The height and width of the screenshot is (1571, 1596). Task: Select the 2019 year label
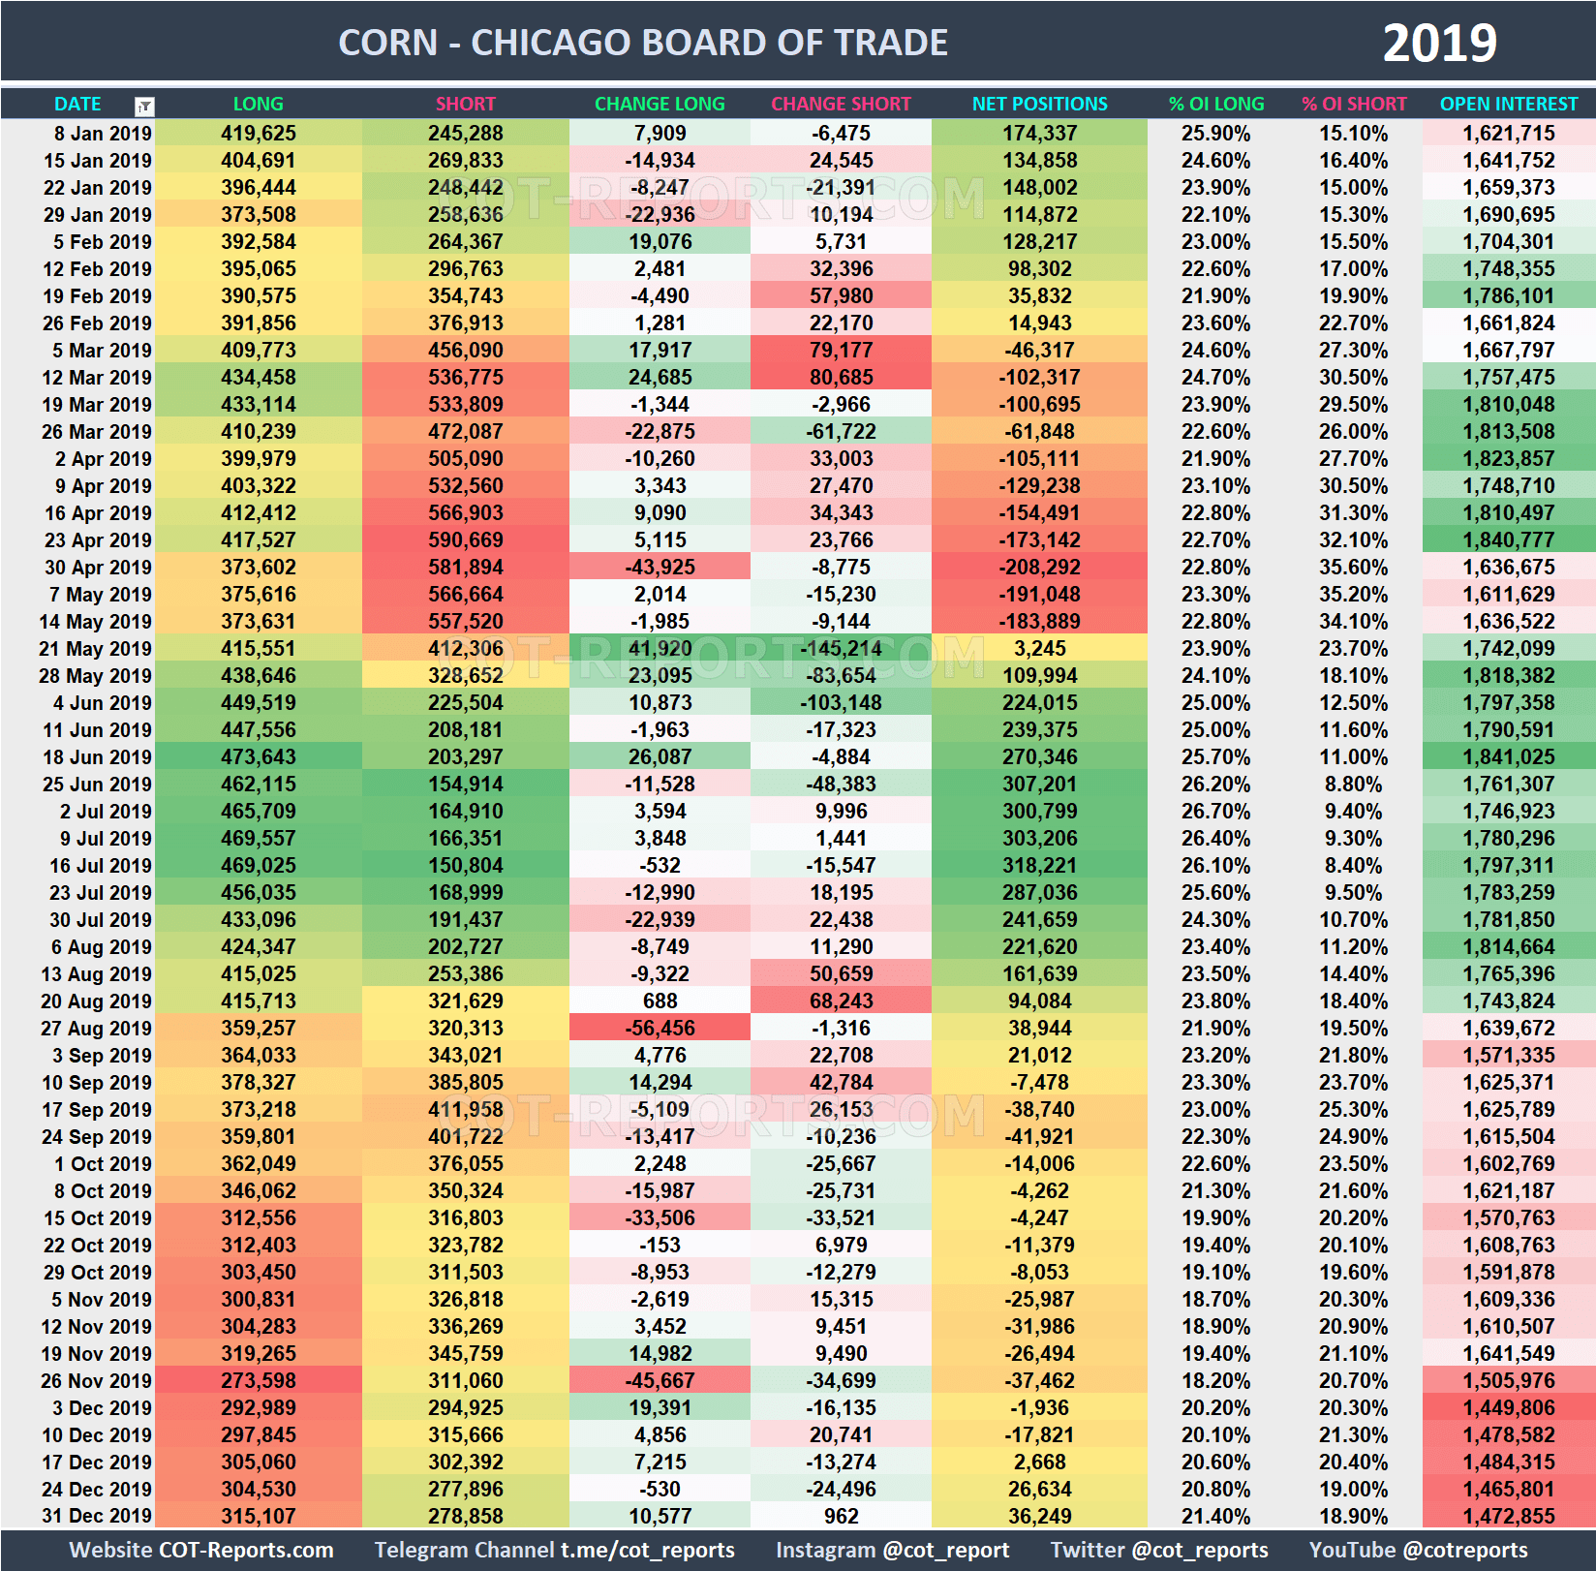click(x=1440, y=42)
